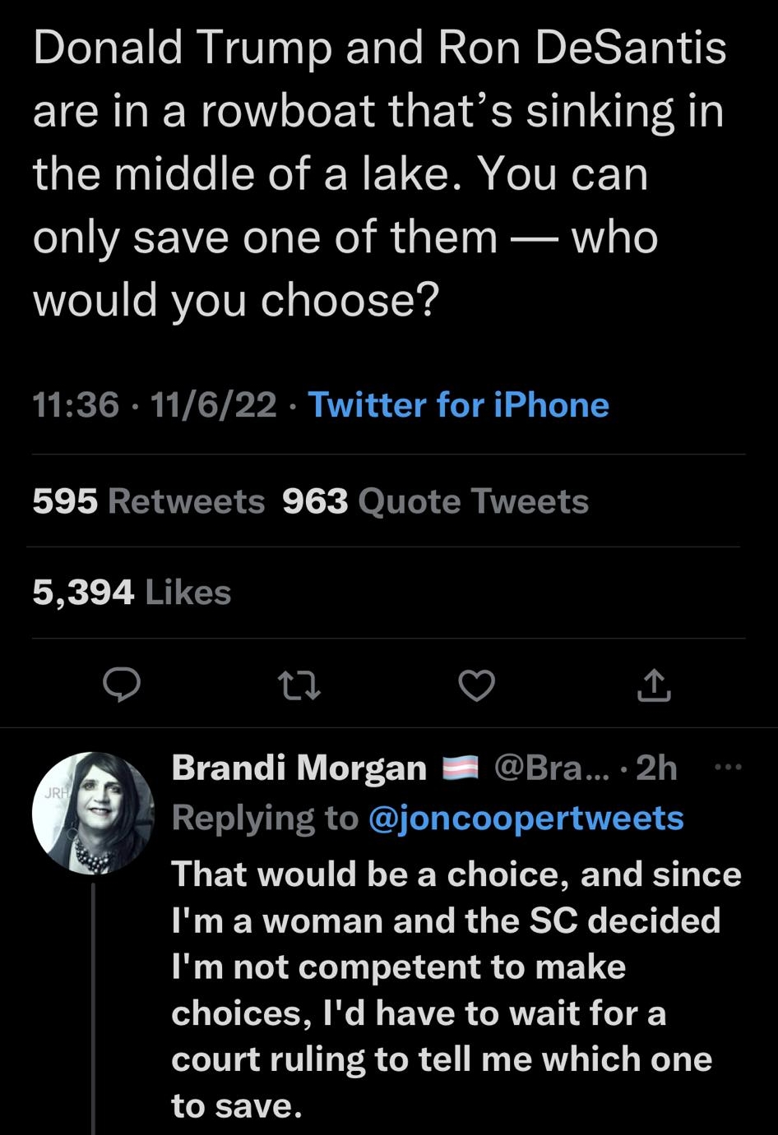Retweet using the retweet arrows icon

299,686
